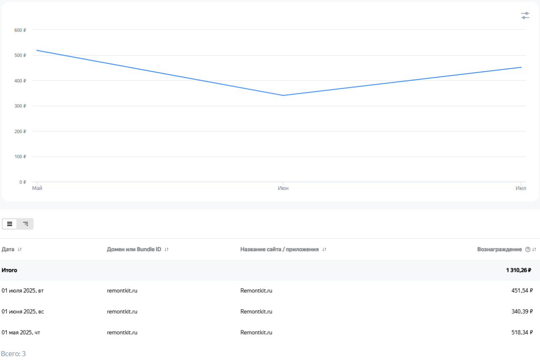Screen dimensions: 540x362
Task: Click remontkit.ru domain in June row
Action: pyautogui.click(x=122, y=311)
